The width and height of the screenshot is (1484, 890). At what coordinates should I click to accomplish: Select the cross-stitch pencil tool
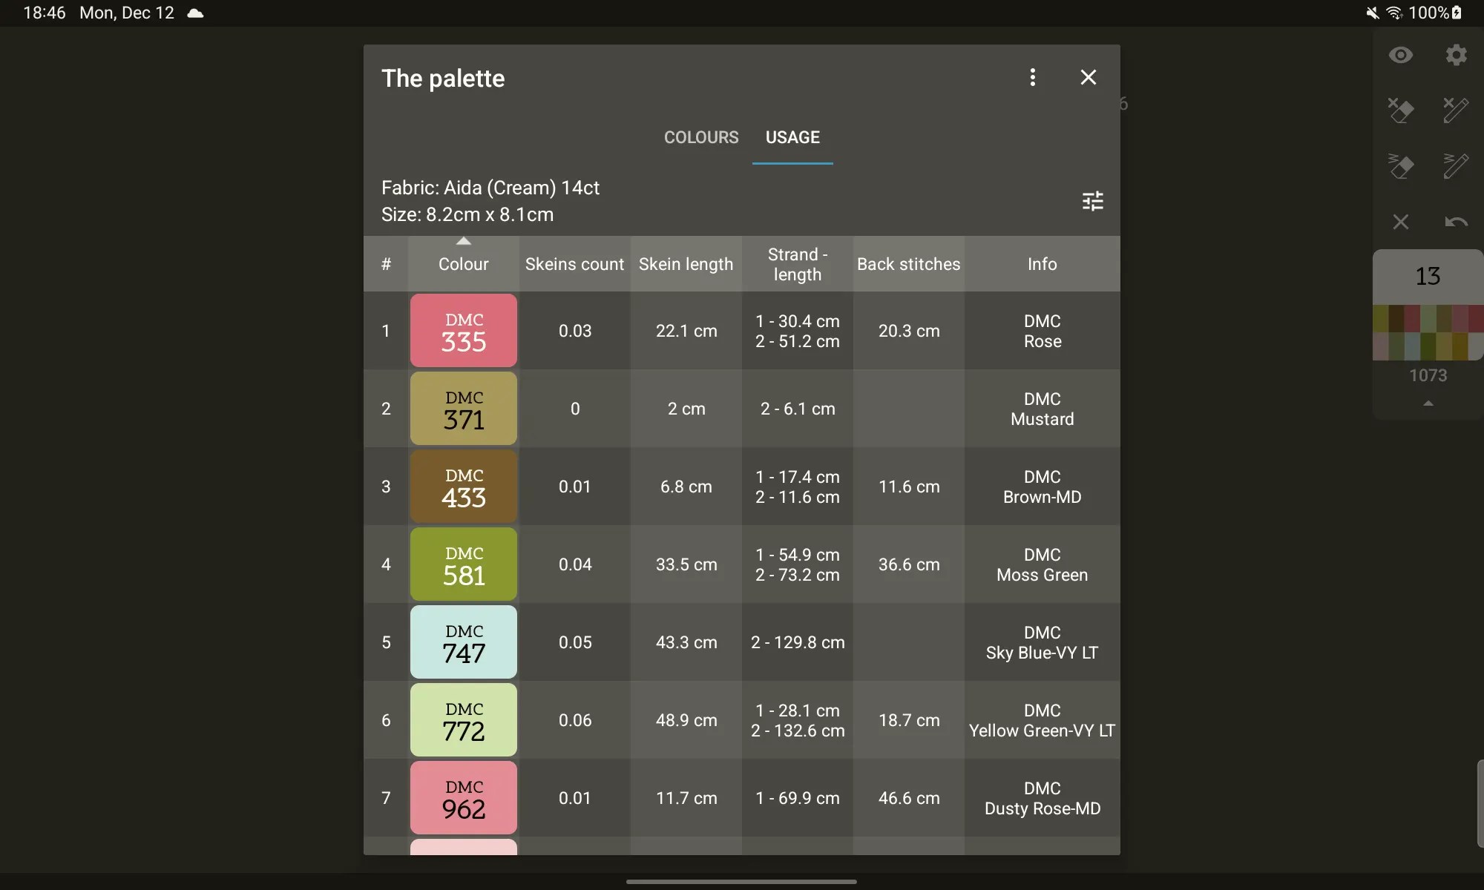(1455, 110)
